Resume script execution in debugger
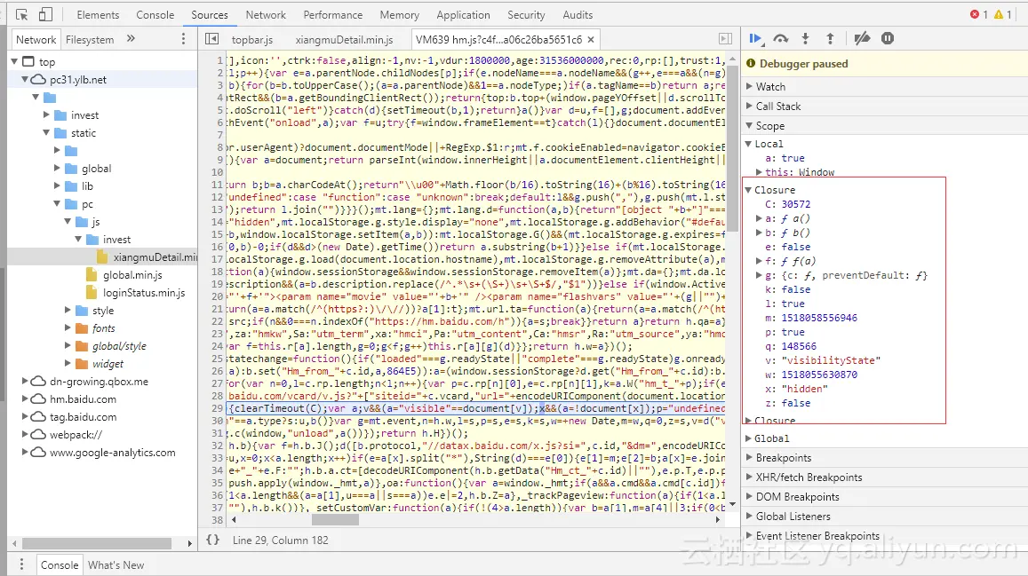Viewport: 1028px width, 576px height. point(755,39)
